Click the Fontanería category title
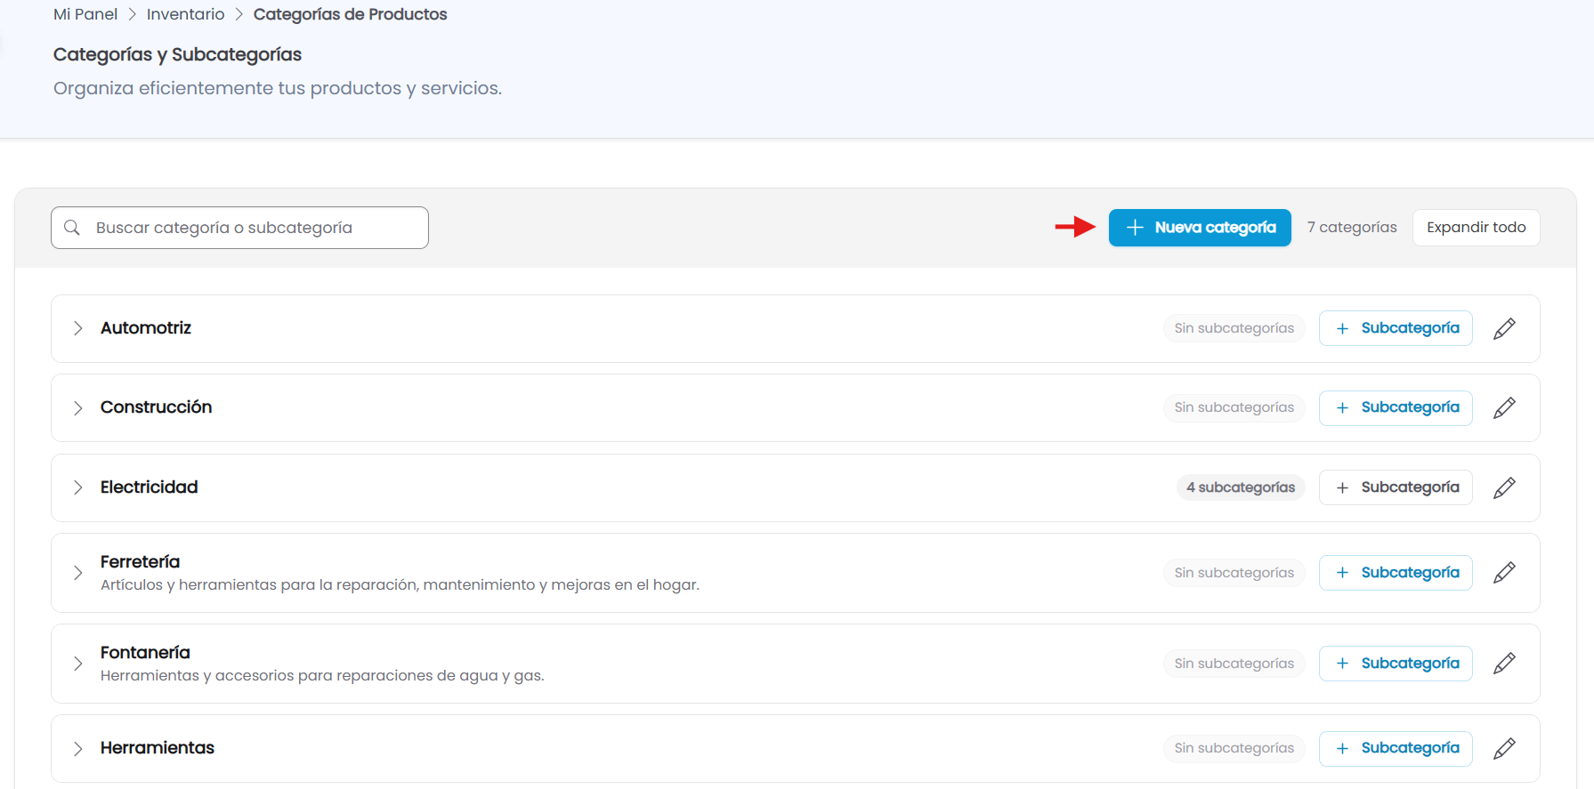The width and height of the screenshot is (1594, 789). tap(145, 653)
